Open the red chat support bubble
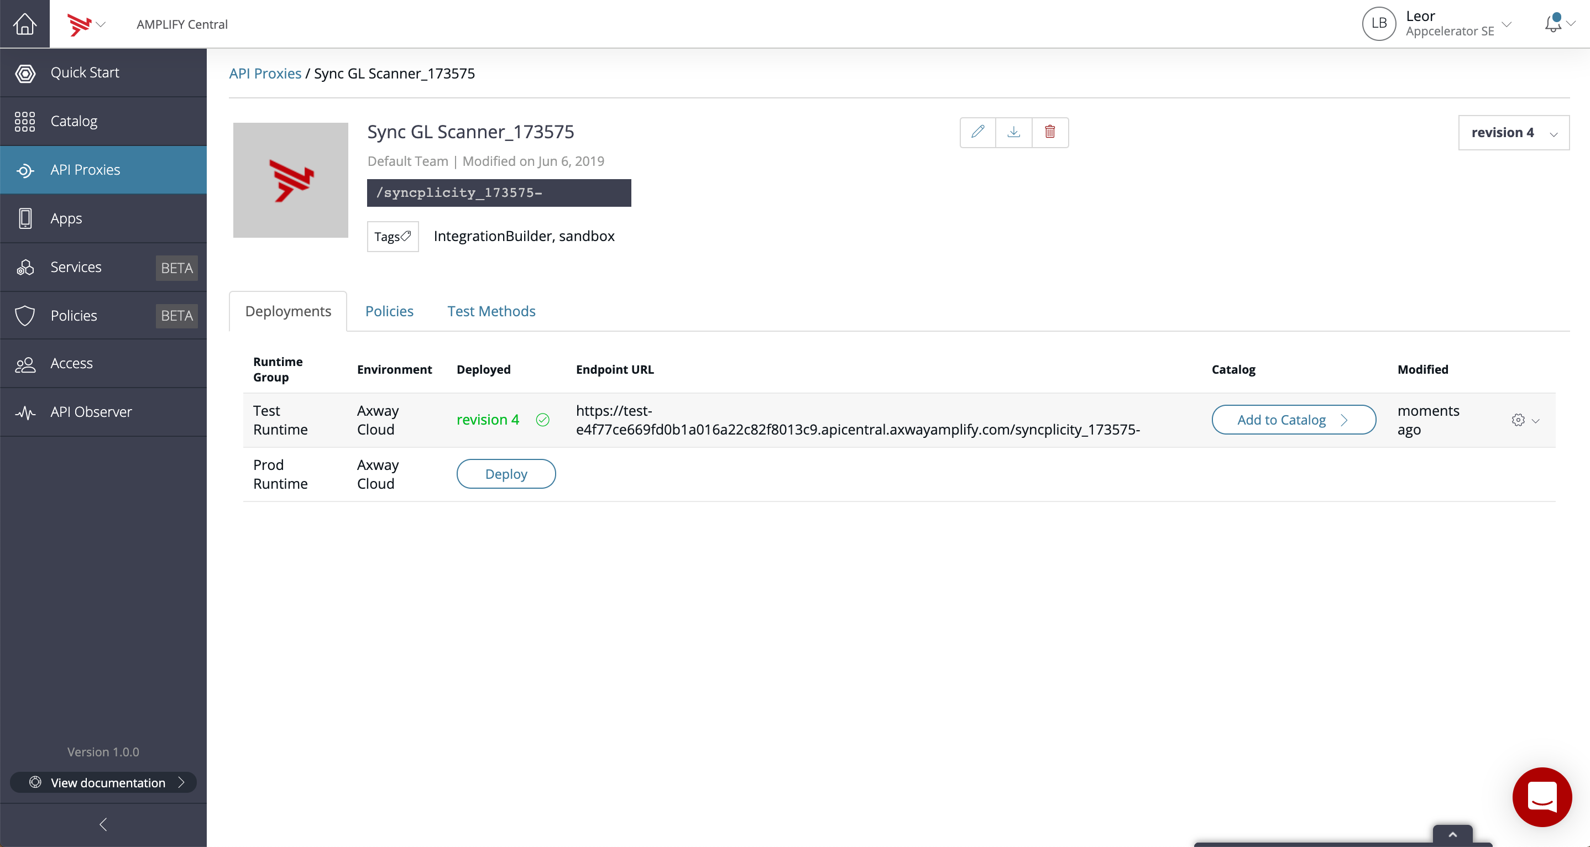Image resolution: width=1590 pixels, height=847 pixels. pos(1541,796)
